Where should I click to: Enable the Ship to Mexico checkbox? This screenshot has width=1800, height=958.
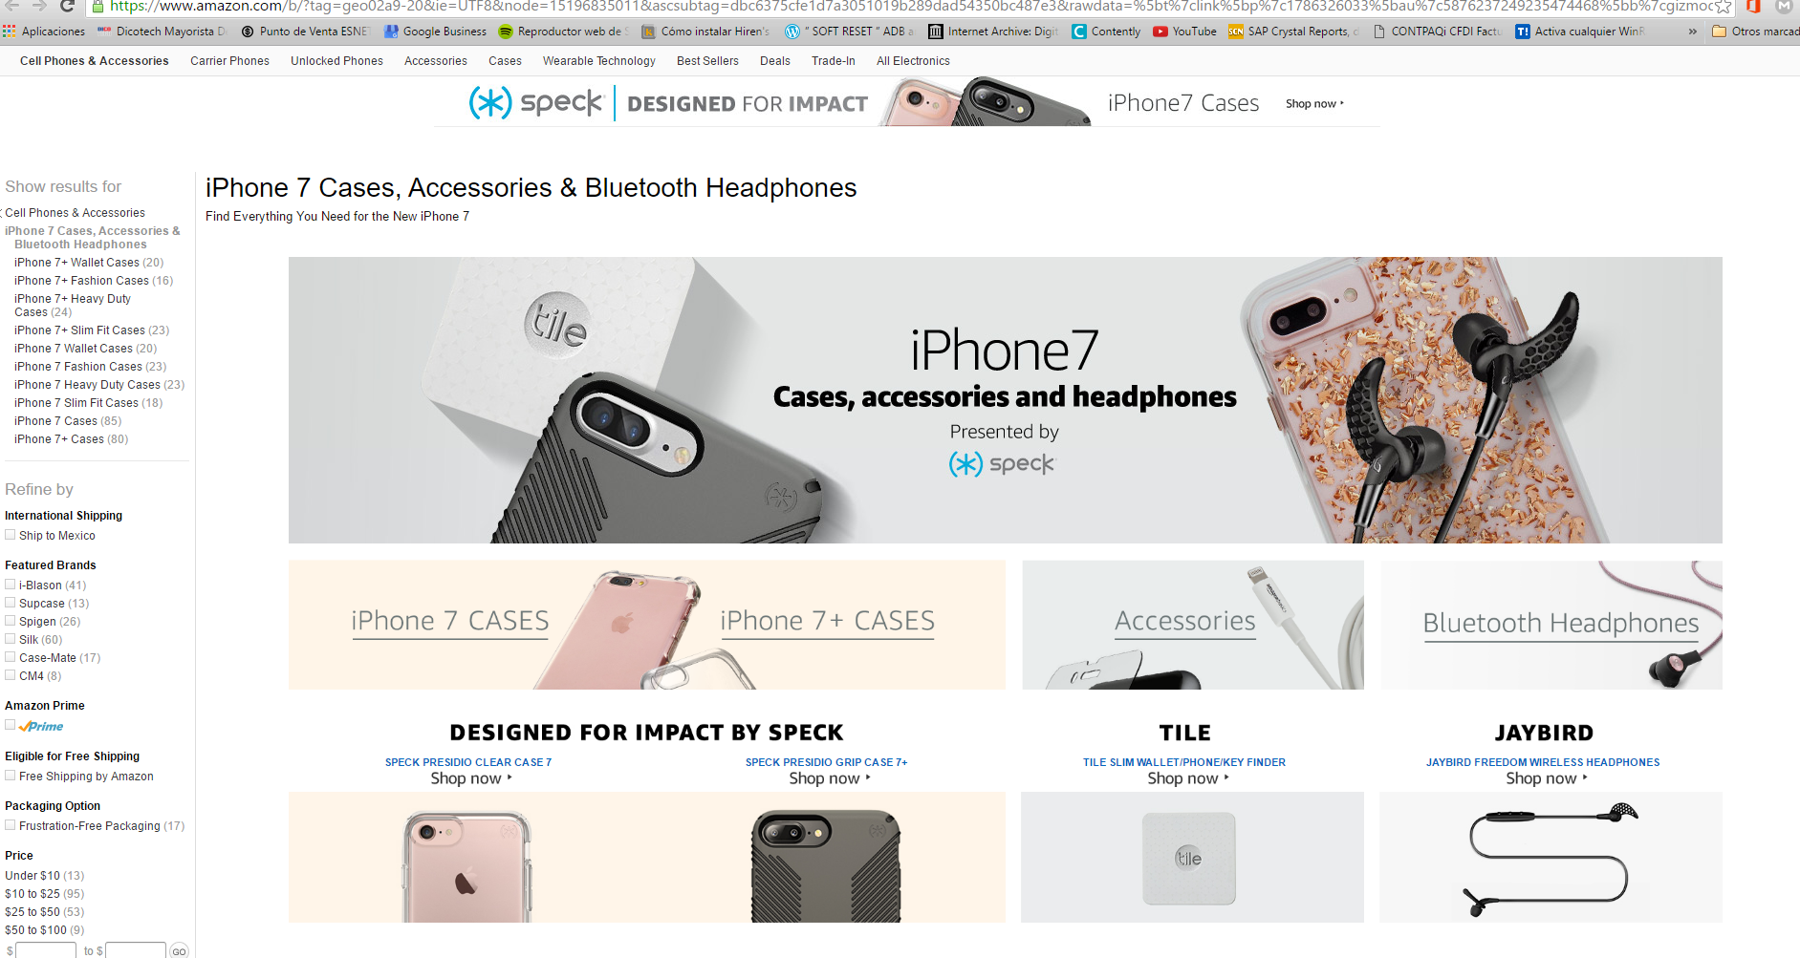tap(11, 535)
